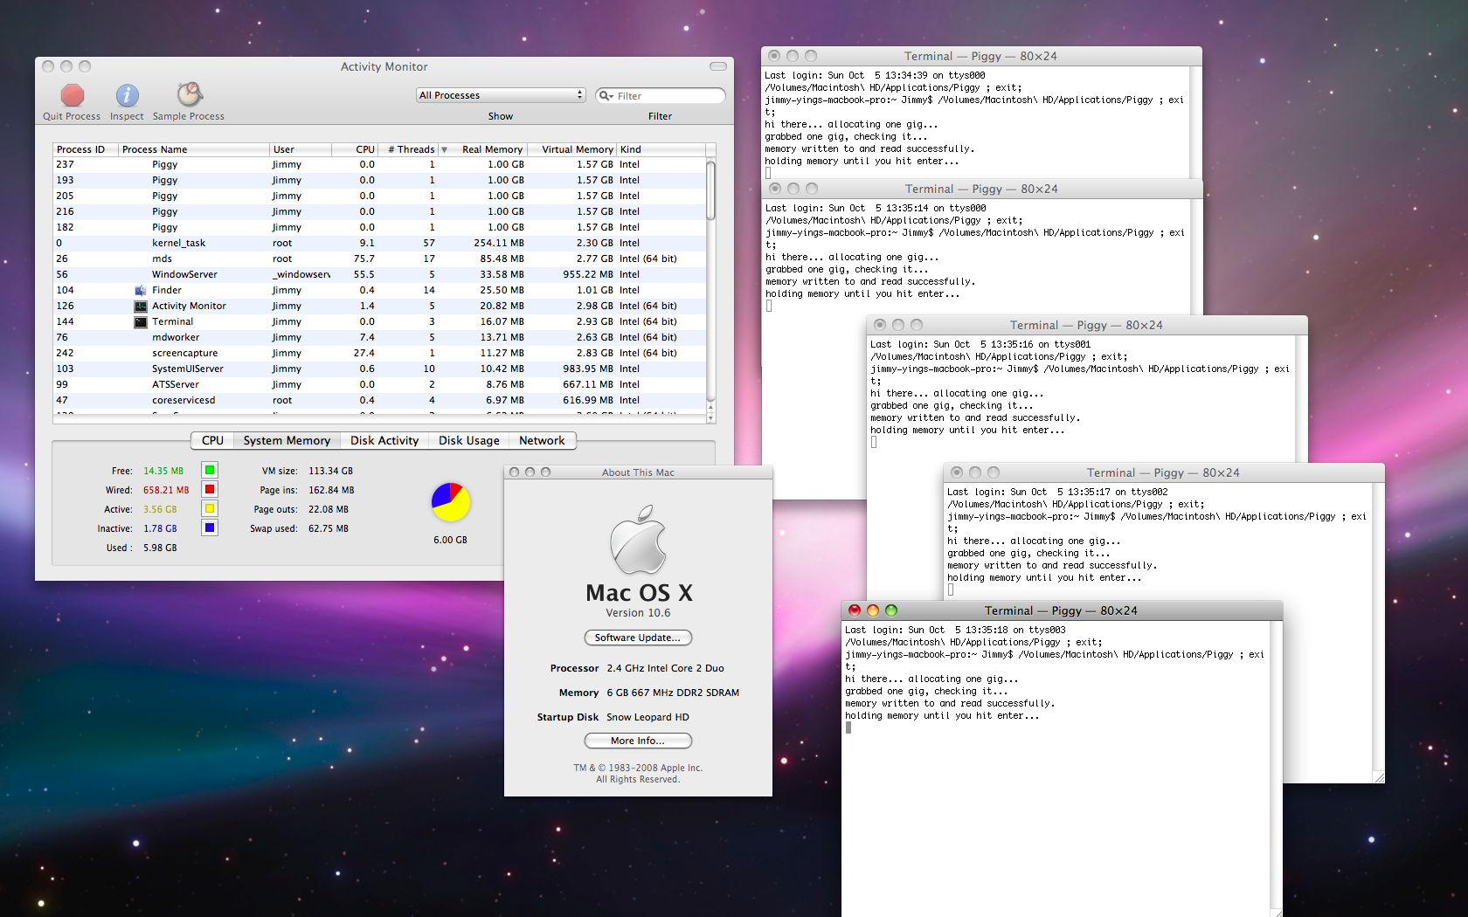Click memory usage pie chart
Screen dimensions: 1468x917
[451, 502]
